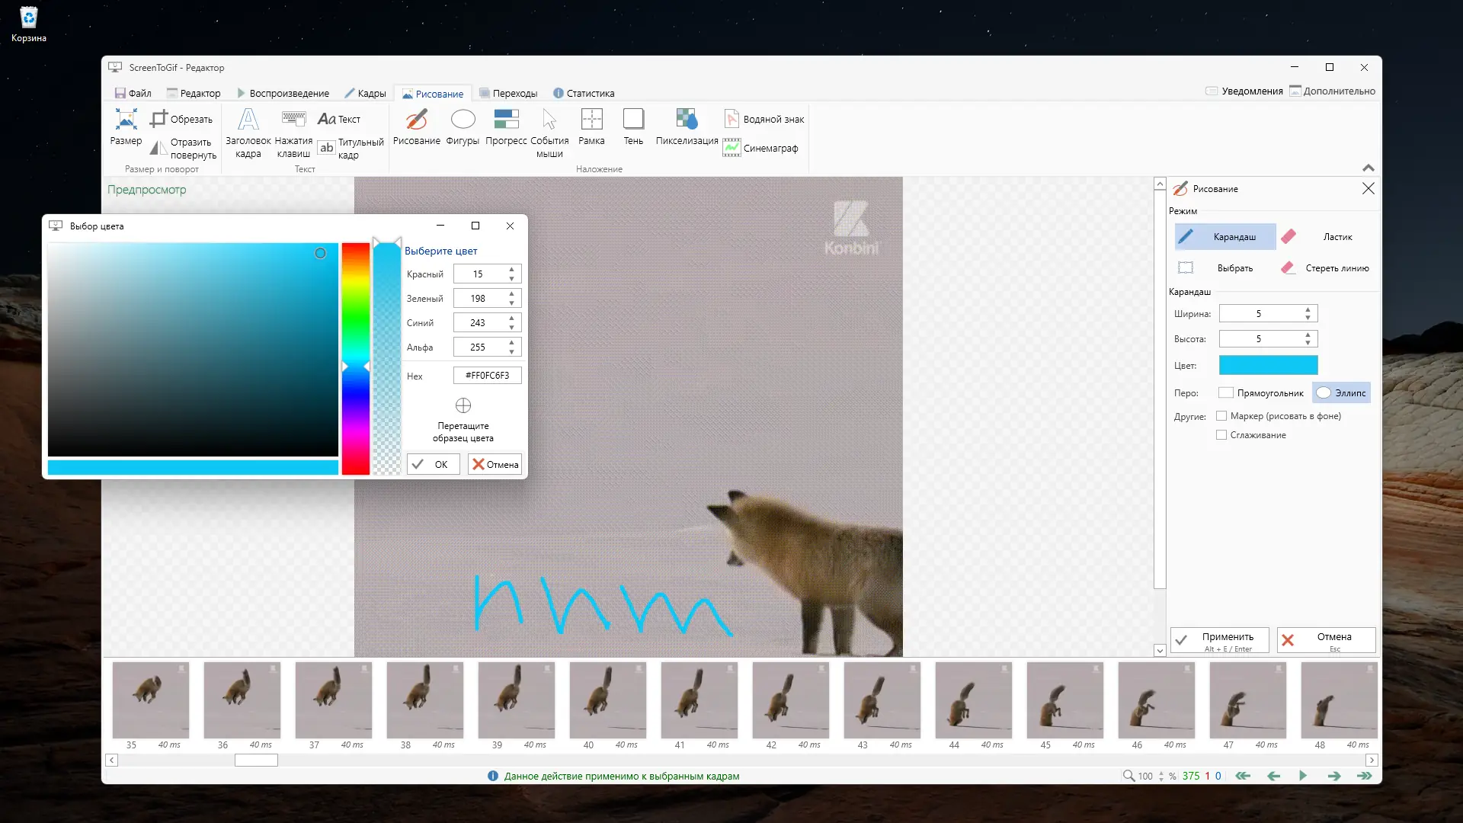The height and width of the screenshot is (823, 1463).
Task: Click the Применить button
Action: [x=1219, y=641]
